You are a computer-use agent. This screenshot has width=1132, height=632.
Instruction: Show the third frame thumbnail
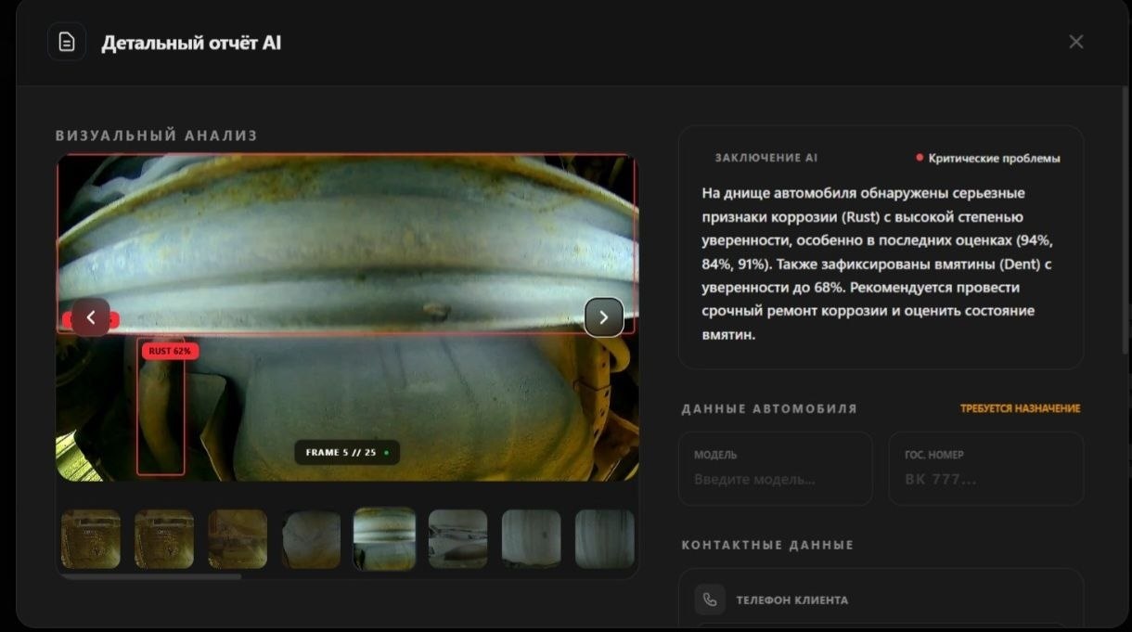pos(238,538)
